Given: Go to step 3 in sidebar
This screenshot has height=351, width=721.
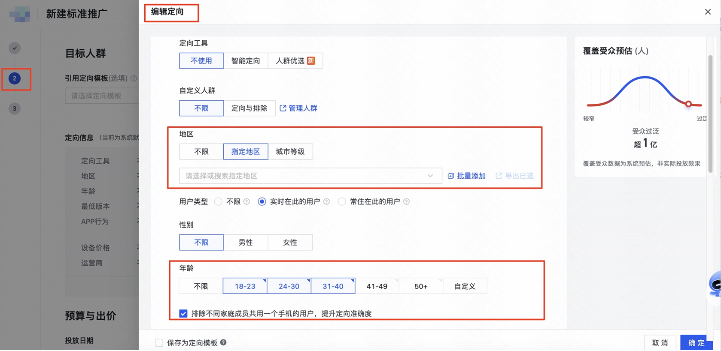Looking at the screenshot, I should pos(15,109).
